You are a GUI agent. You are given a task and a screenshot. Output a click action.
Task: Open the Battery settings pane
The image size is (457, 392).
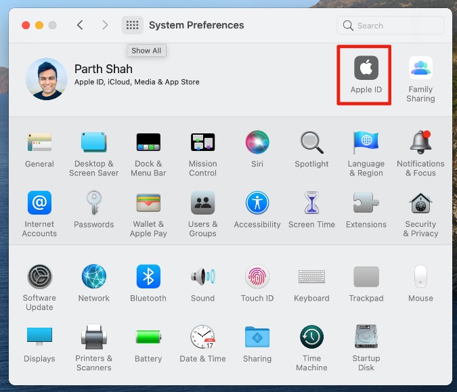click(148, 337)
